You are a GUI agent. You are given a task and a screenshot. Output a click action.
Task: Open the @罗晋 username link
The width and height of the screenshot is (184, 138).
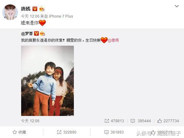[x=27, y=34]
